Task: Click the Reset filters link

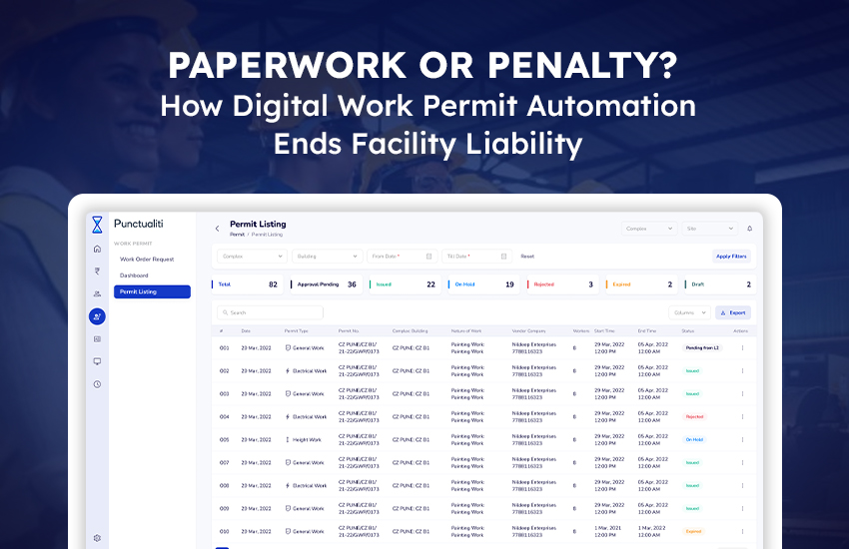Action: (527, 257)
